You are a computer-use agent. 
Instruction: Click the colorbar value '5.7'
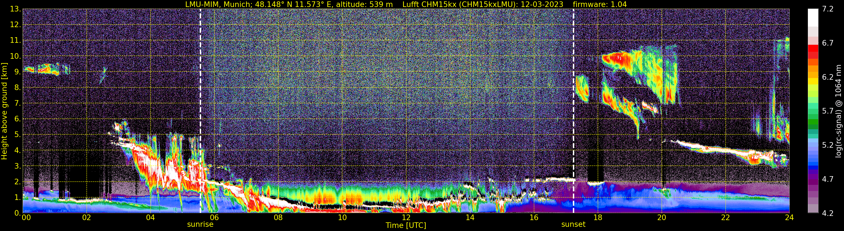point(828,111)
